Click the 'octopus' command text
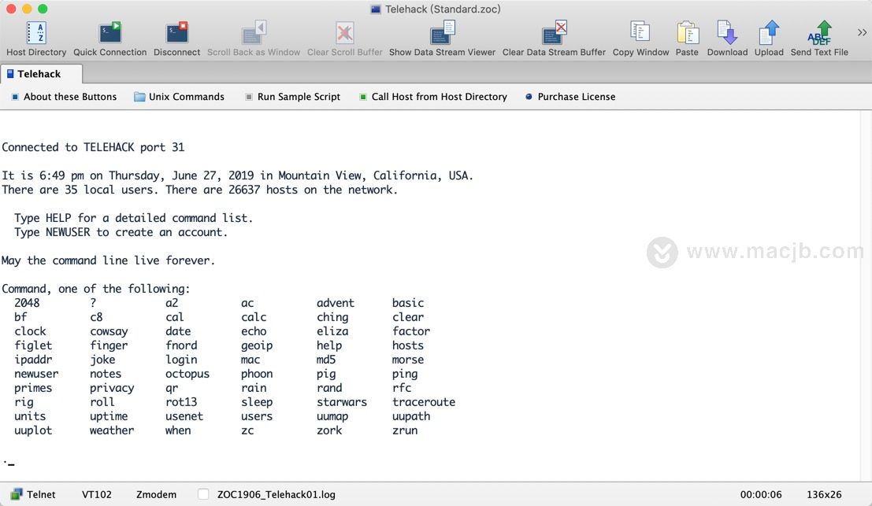 click(187, 373)
